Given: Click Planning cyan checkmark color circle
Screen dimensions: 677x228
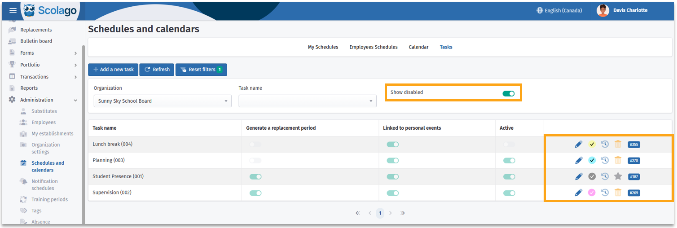Looking at the screenshot, I should pos(592,160).
